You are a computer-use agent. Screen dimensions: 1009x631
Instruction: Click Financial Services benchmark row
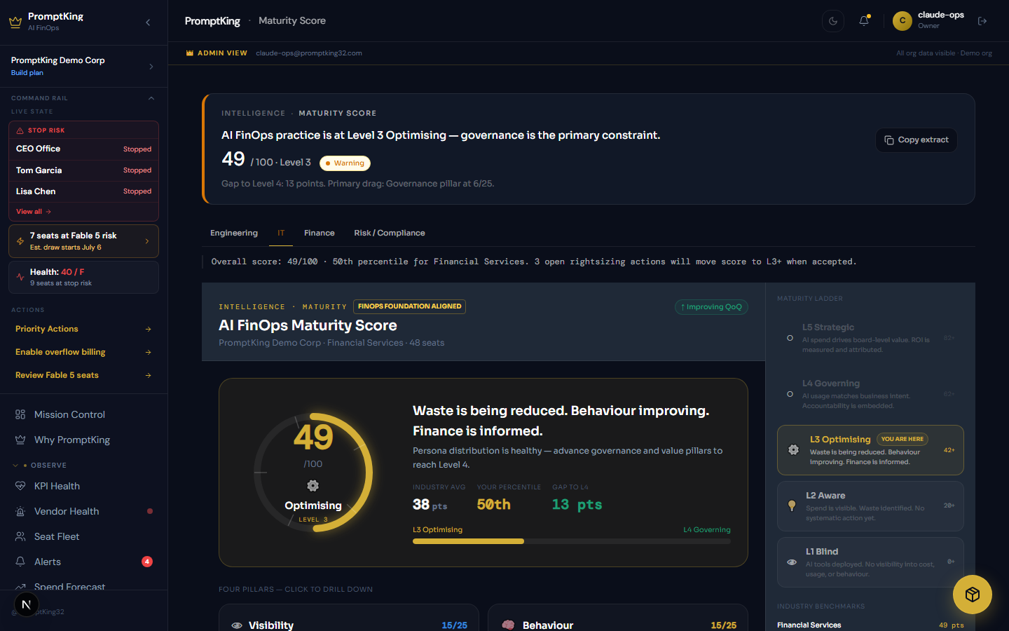[870, 625]
